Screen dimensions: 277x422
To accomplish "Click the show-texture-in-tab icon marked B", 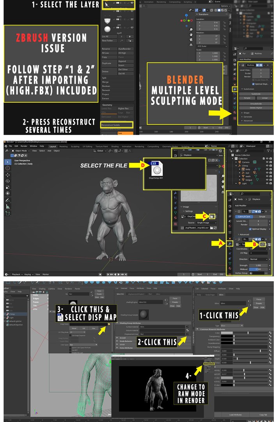I will click(263, 244).
